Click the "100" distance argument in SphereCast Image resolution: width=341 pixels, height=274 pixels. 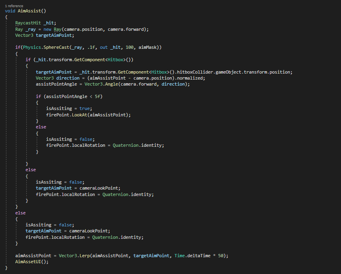click(x=129, y=47)
